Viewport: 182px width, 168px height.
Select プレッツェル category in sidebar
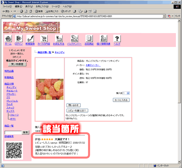(12, 101)
